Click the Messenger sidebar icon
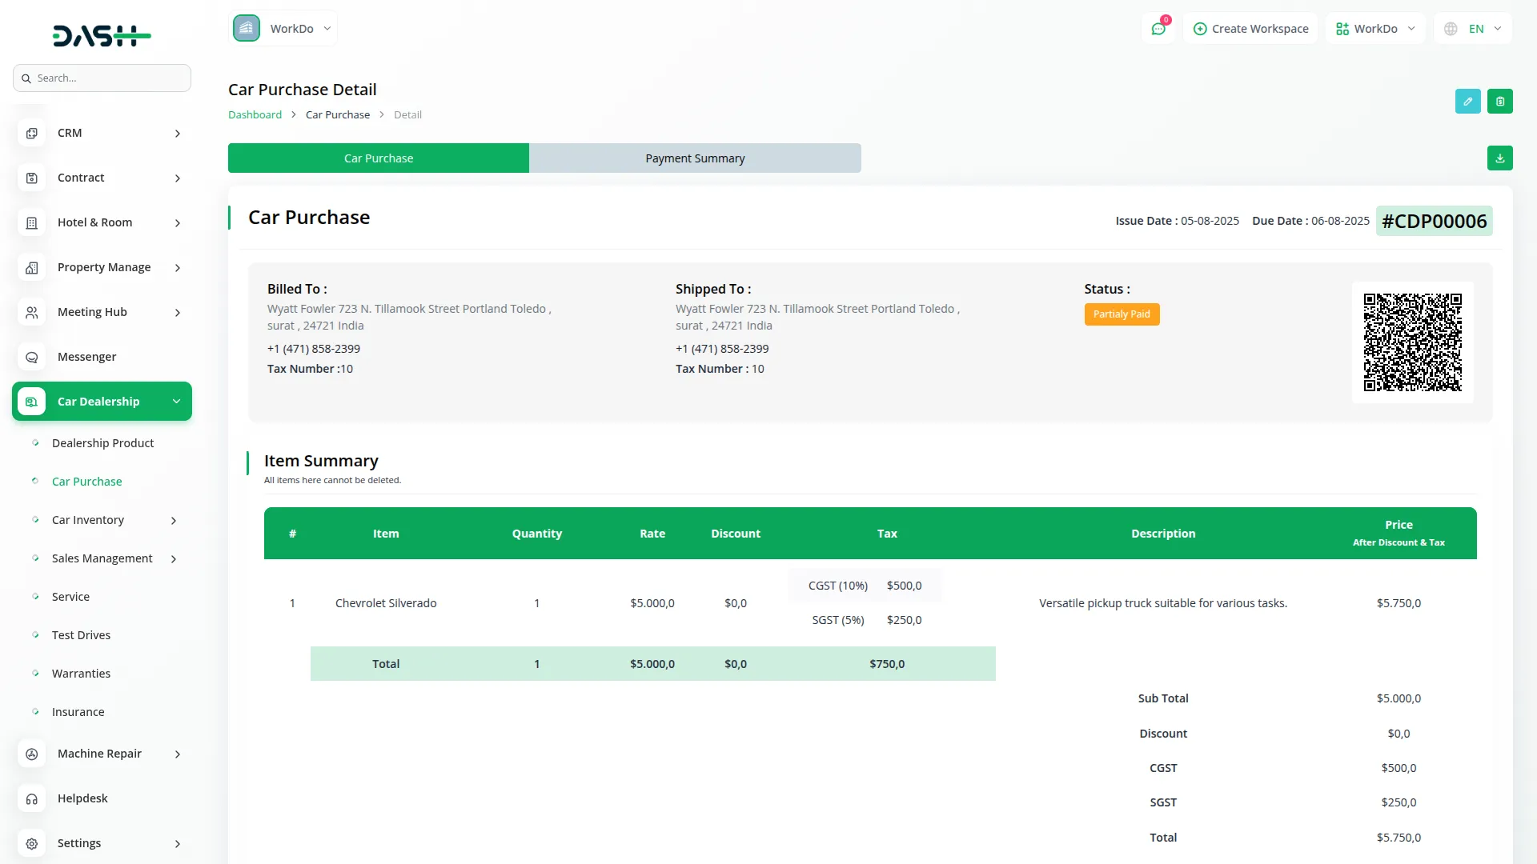 32,358
